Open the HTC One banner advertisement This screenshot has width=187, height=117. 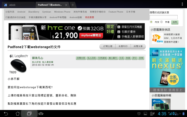77,32
